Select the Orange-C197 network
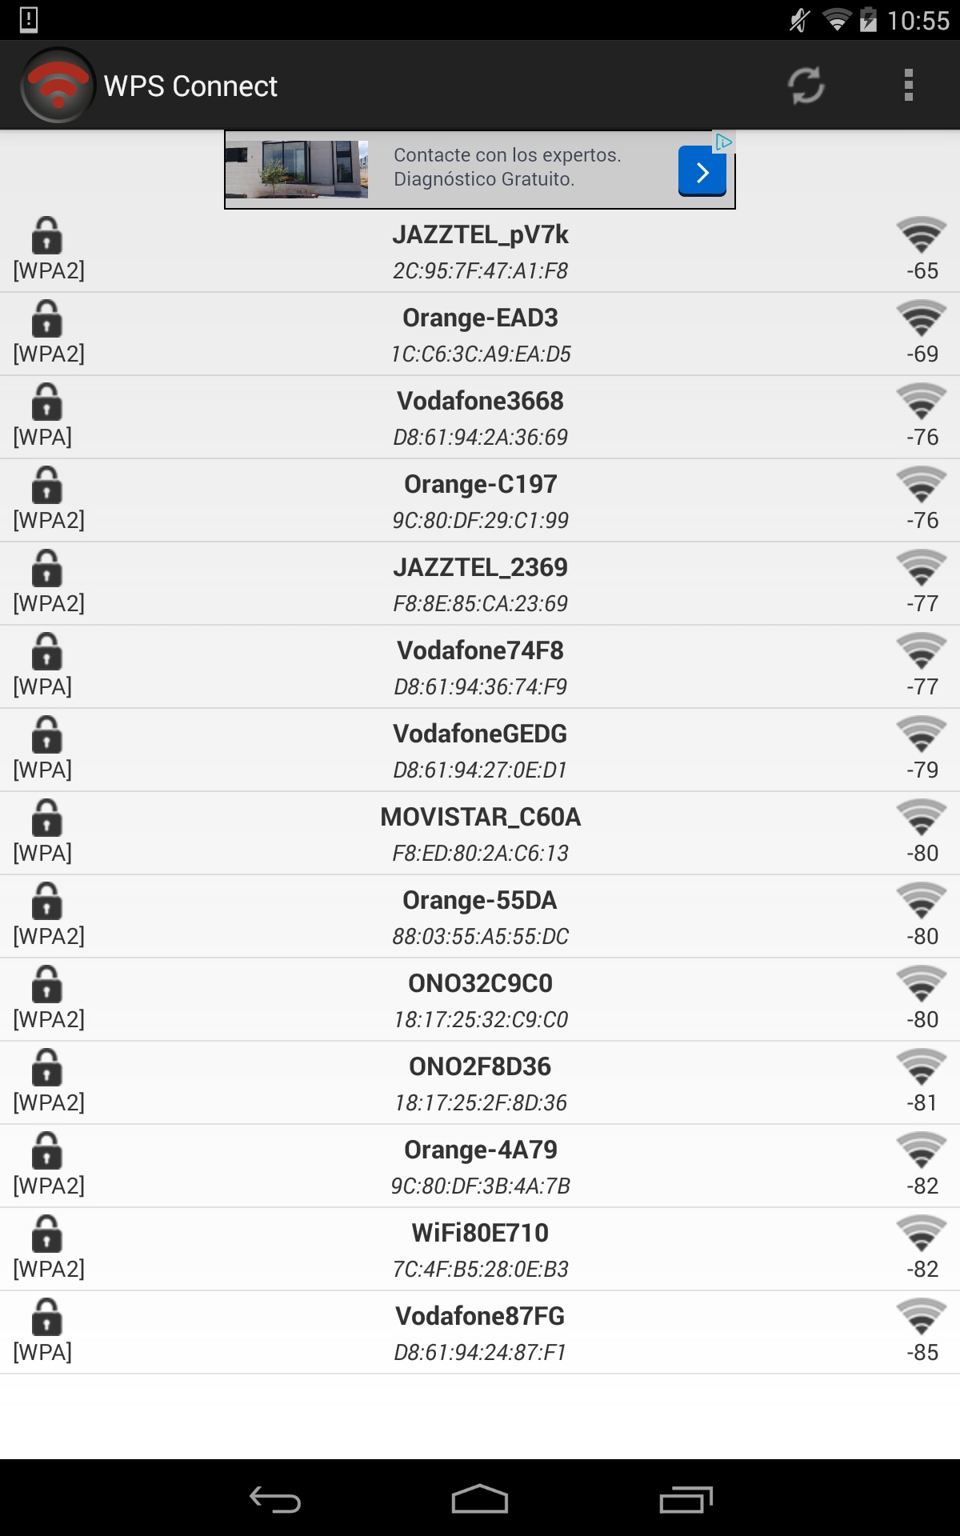This screenshot has width=960, height=1536. tap(480, 501)
